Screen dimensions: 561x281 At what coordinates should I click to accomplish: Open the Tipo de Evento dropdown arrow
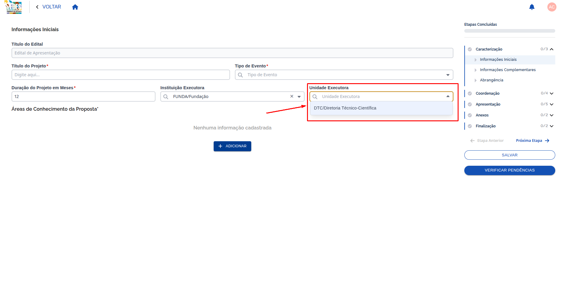pyautogui.click(x=448, y=75)
